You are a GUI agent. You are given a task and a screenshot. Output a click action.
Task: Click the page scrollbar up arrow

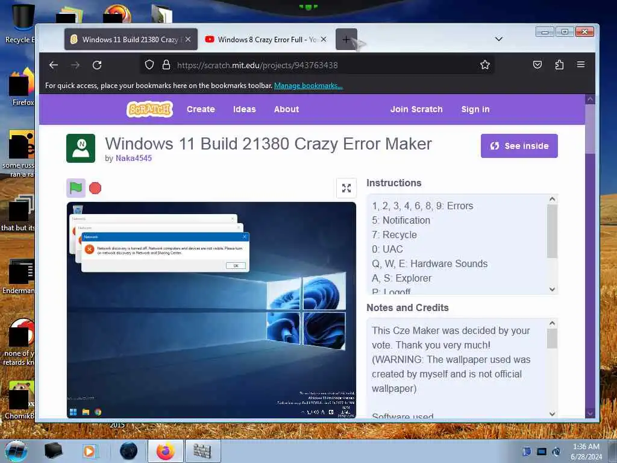[x=590, y=100]
